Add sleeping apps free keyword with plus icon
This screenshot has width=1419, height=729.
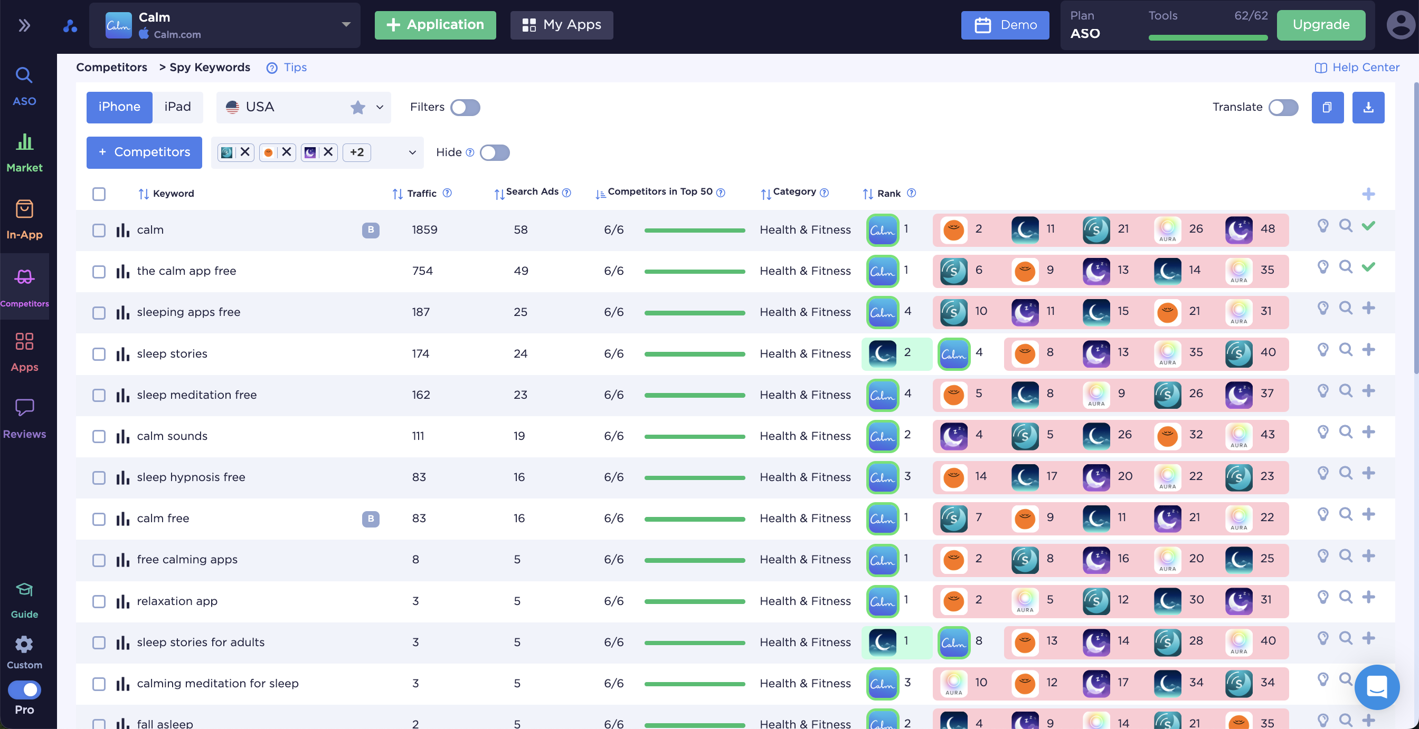pyautogui.click(x=1368, y=309)
